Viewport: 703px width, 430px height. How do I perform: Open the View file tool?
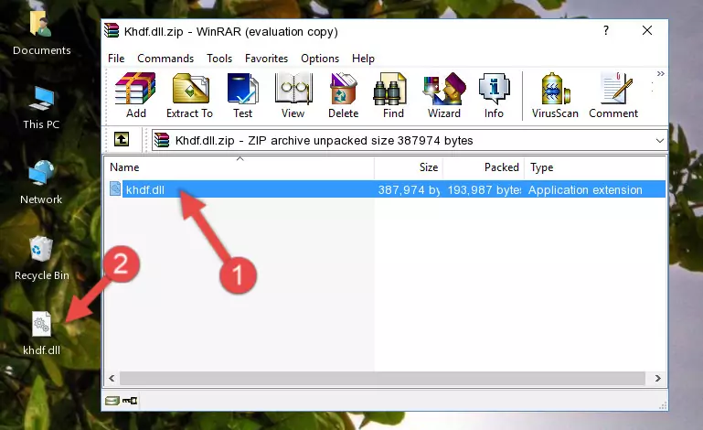tap(293, 95)
